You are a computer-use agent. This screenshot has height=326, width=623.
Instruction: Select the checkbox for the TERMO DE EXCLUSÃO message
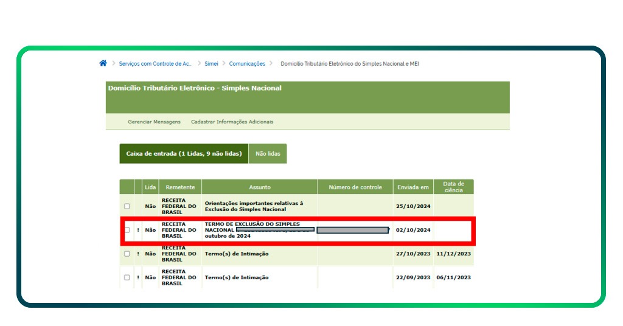[127, 230]
